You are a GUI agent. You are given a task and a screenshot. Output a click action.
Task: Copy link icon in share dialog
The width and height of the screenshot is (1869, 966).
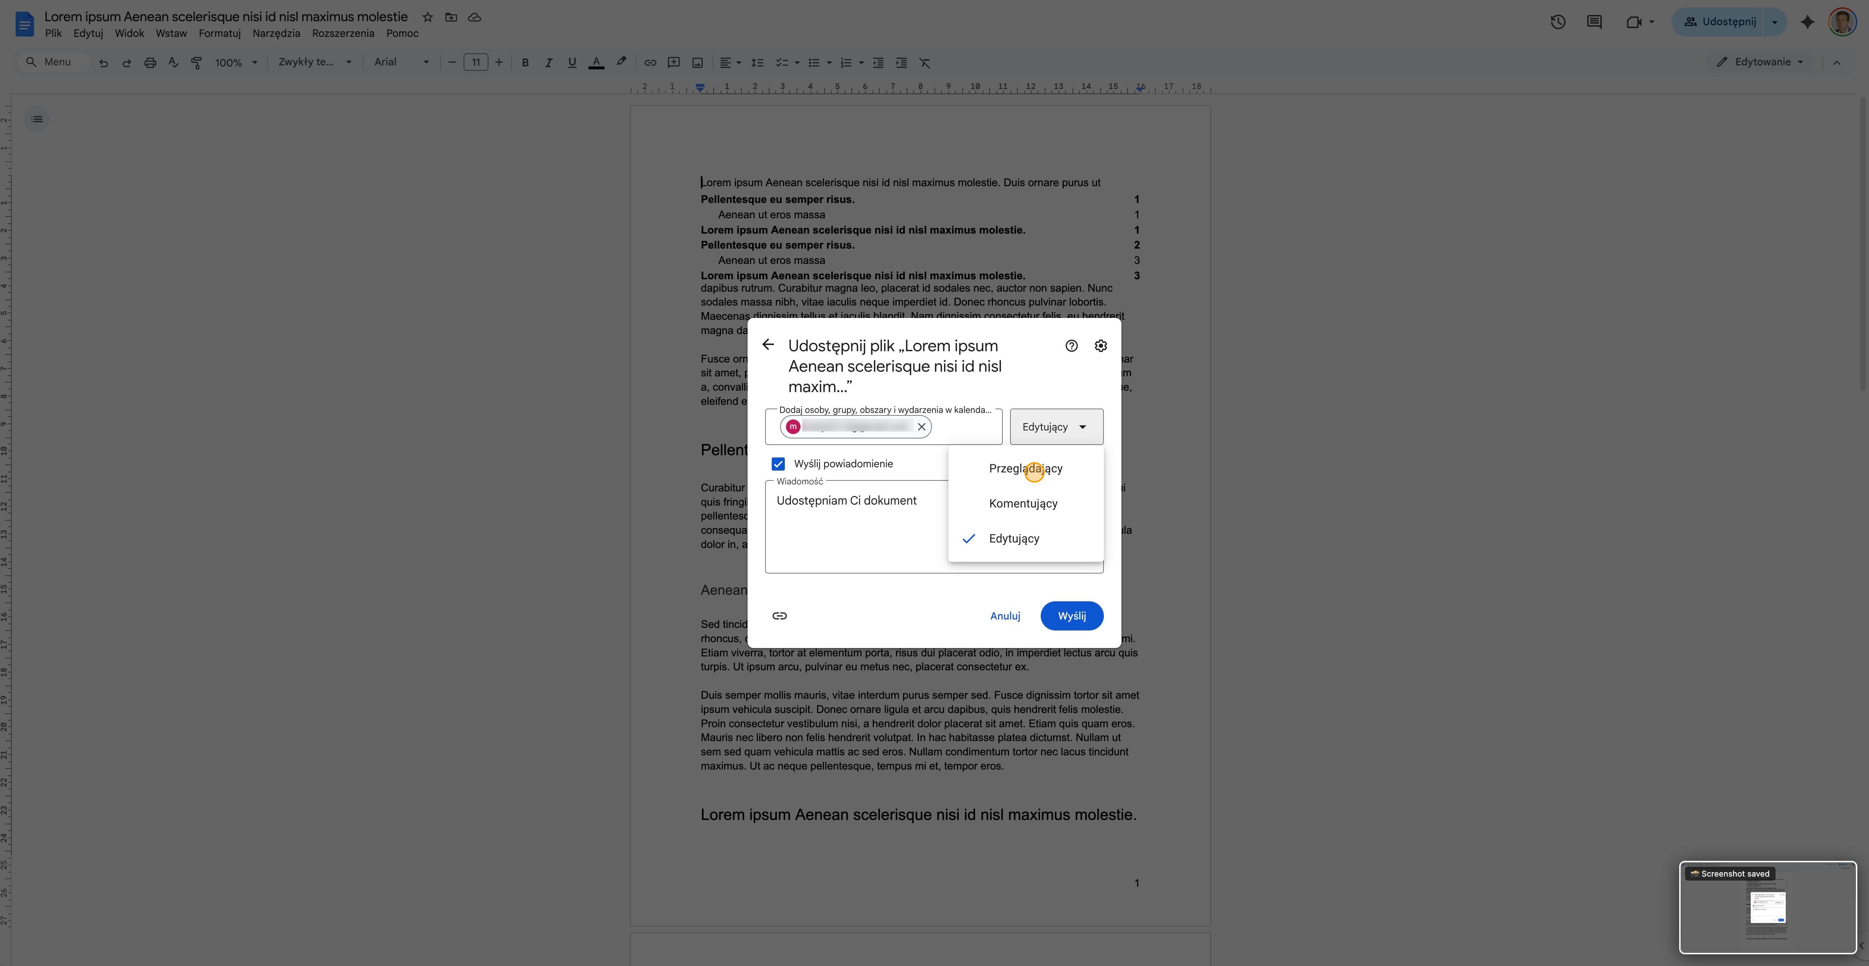(x=779, y=616)
